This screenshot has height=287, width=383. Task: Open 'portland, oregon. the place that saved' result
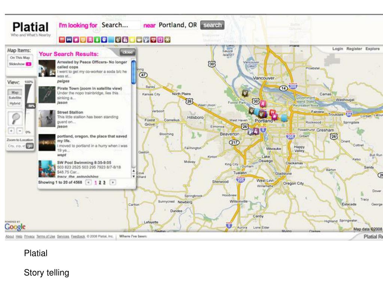[92, 138]
